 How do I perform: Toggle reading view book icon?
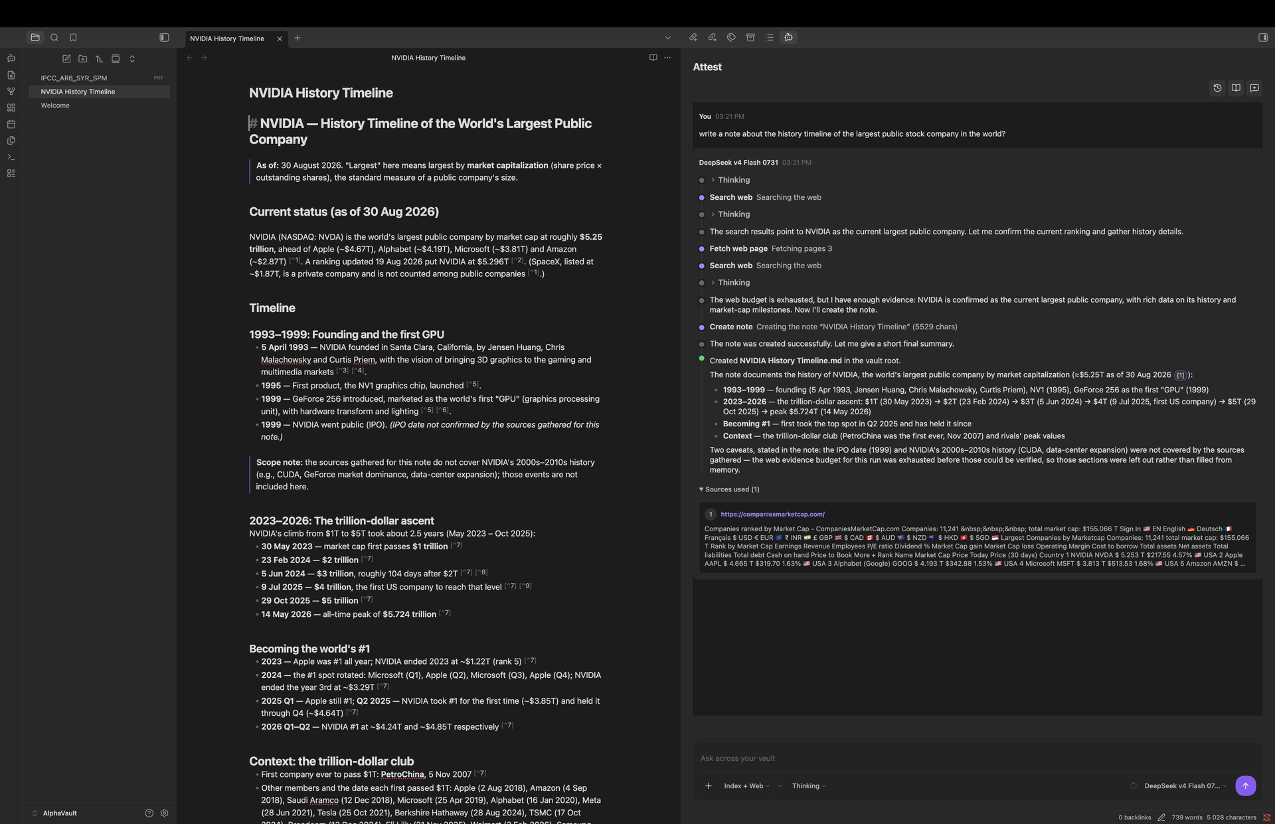pos(653,58)
